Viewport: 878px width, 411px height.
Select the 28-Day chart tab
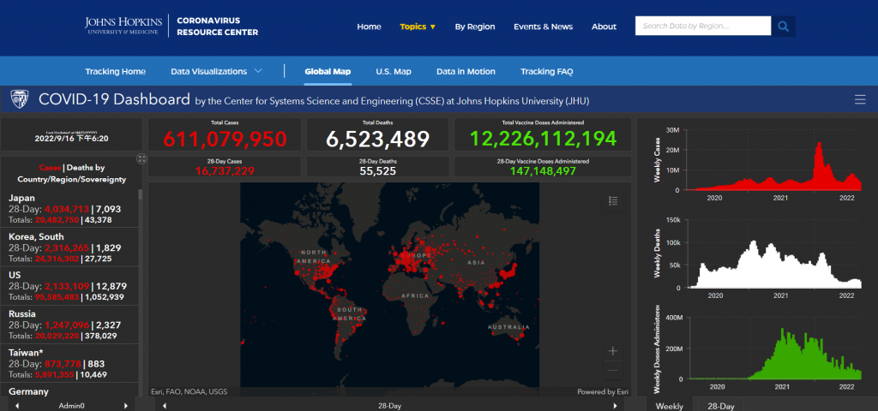[720, 406]
